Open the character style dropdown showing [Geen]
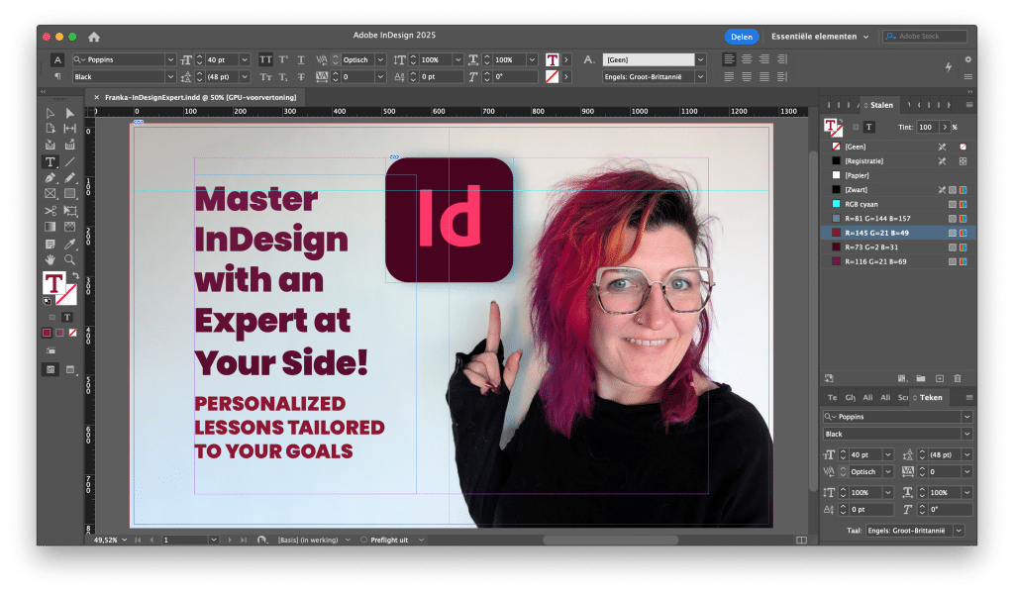This screenshot has width=1014, height=594. pyautogui.click(x=700, y=59)
